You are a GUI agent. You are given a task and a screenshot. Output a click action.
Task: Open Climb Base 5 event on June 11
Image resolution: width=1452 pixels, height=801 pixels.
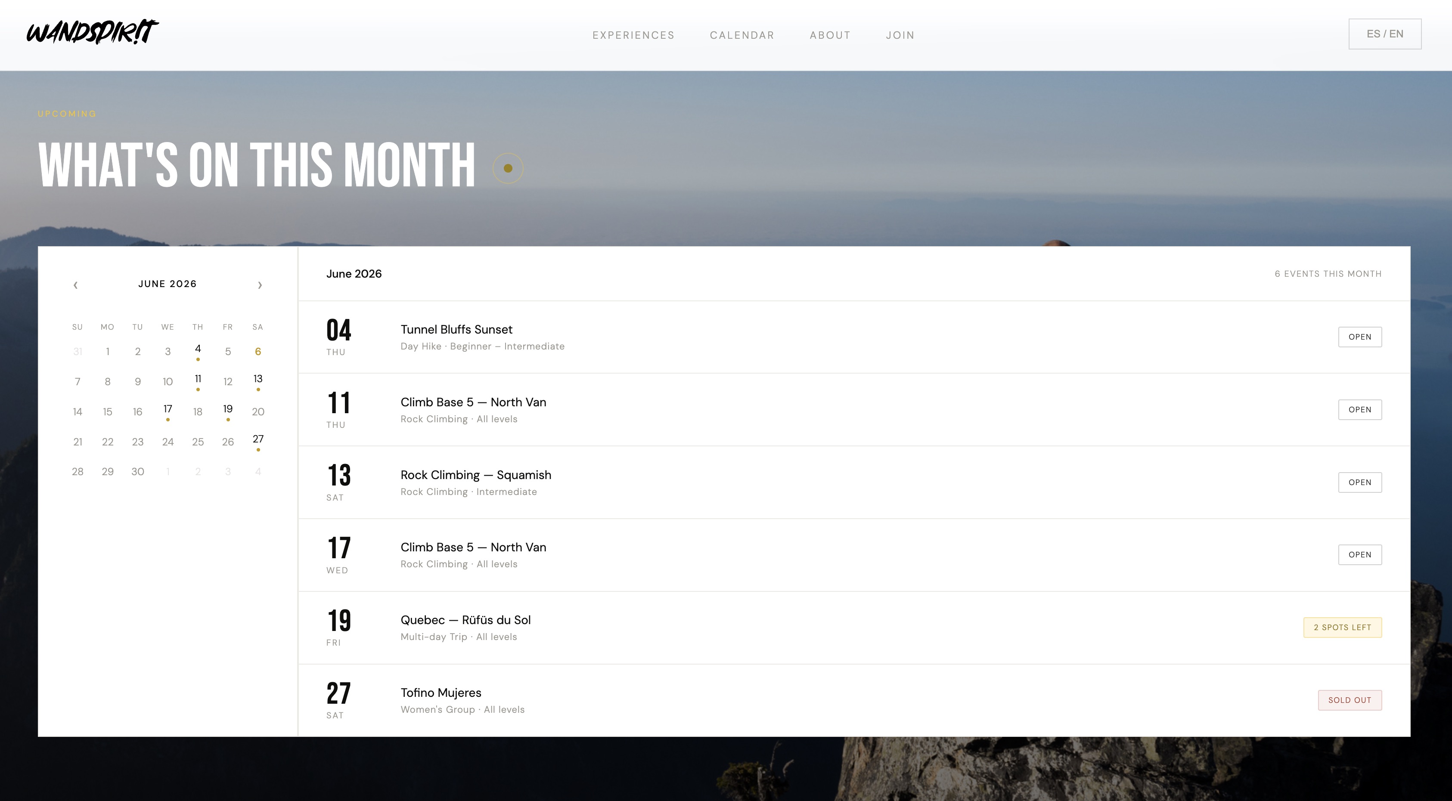(854, 409)
